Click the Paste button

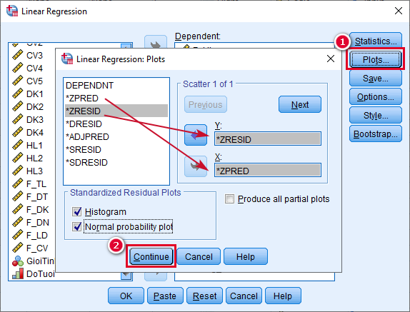pos(165,296)
